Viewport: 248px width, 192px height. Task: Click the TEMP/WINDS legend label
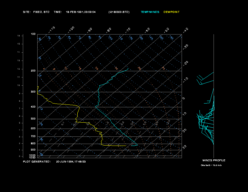(x=150, y=12)
